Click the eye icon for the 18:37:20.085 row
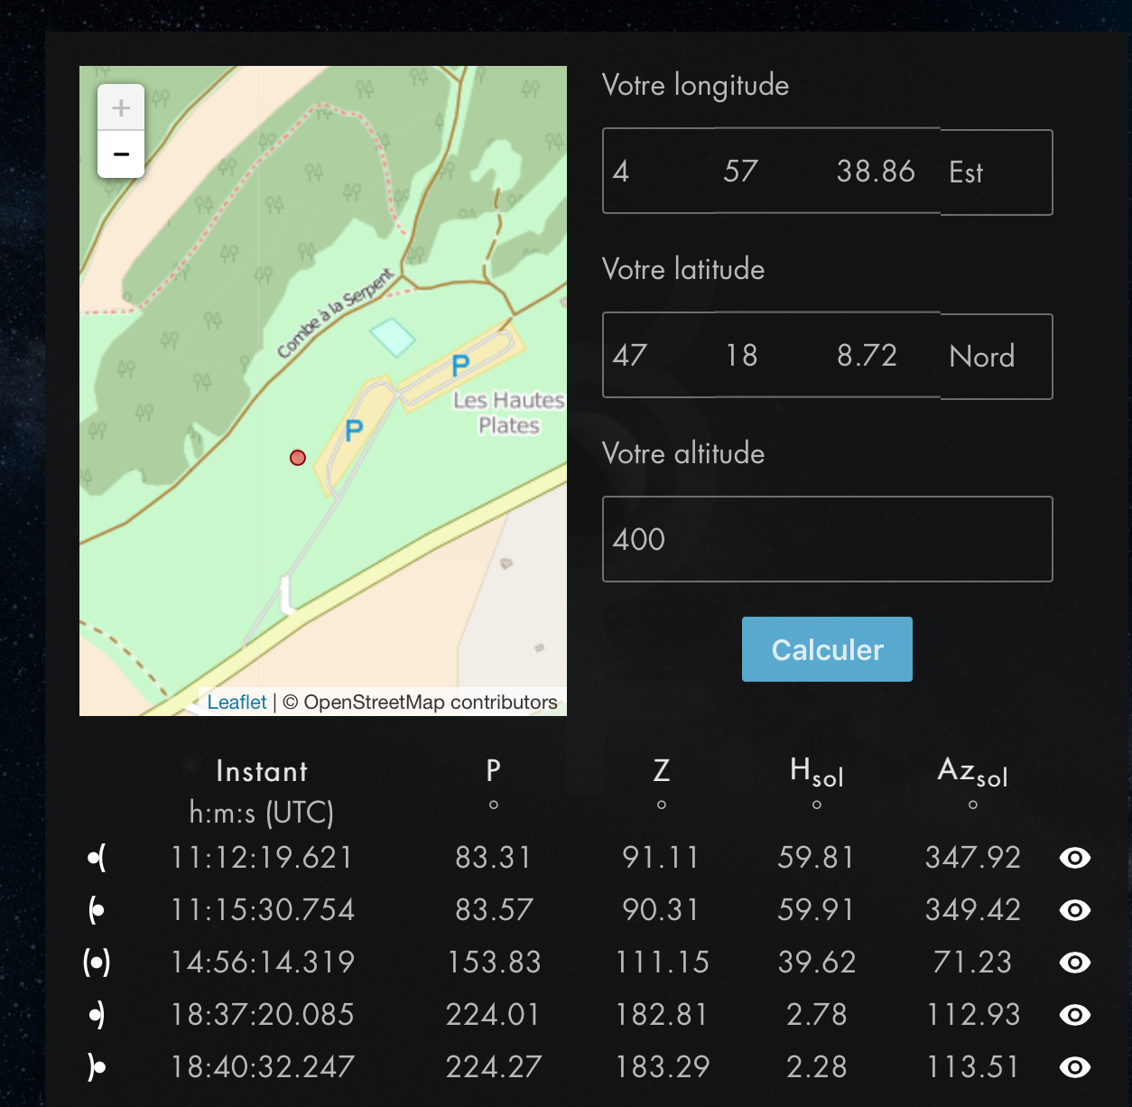This screenshot has height=1107, width=1132. (1074, 1015)
